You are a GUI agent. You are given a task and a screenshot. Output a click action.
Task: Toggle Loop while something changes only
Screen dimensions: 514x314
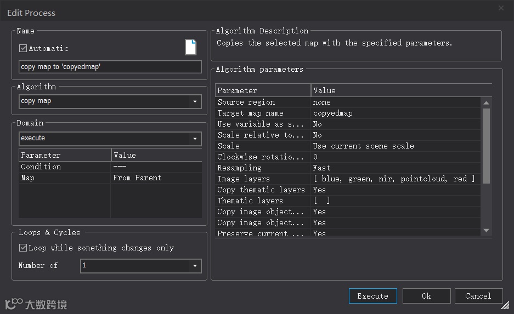[23, 248]
